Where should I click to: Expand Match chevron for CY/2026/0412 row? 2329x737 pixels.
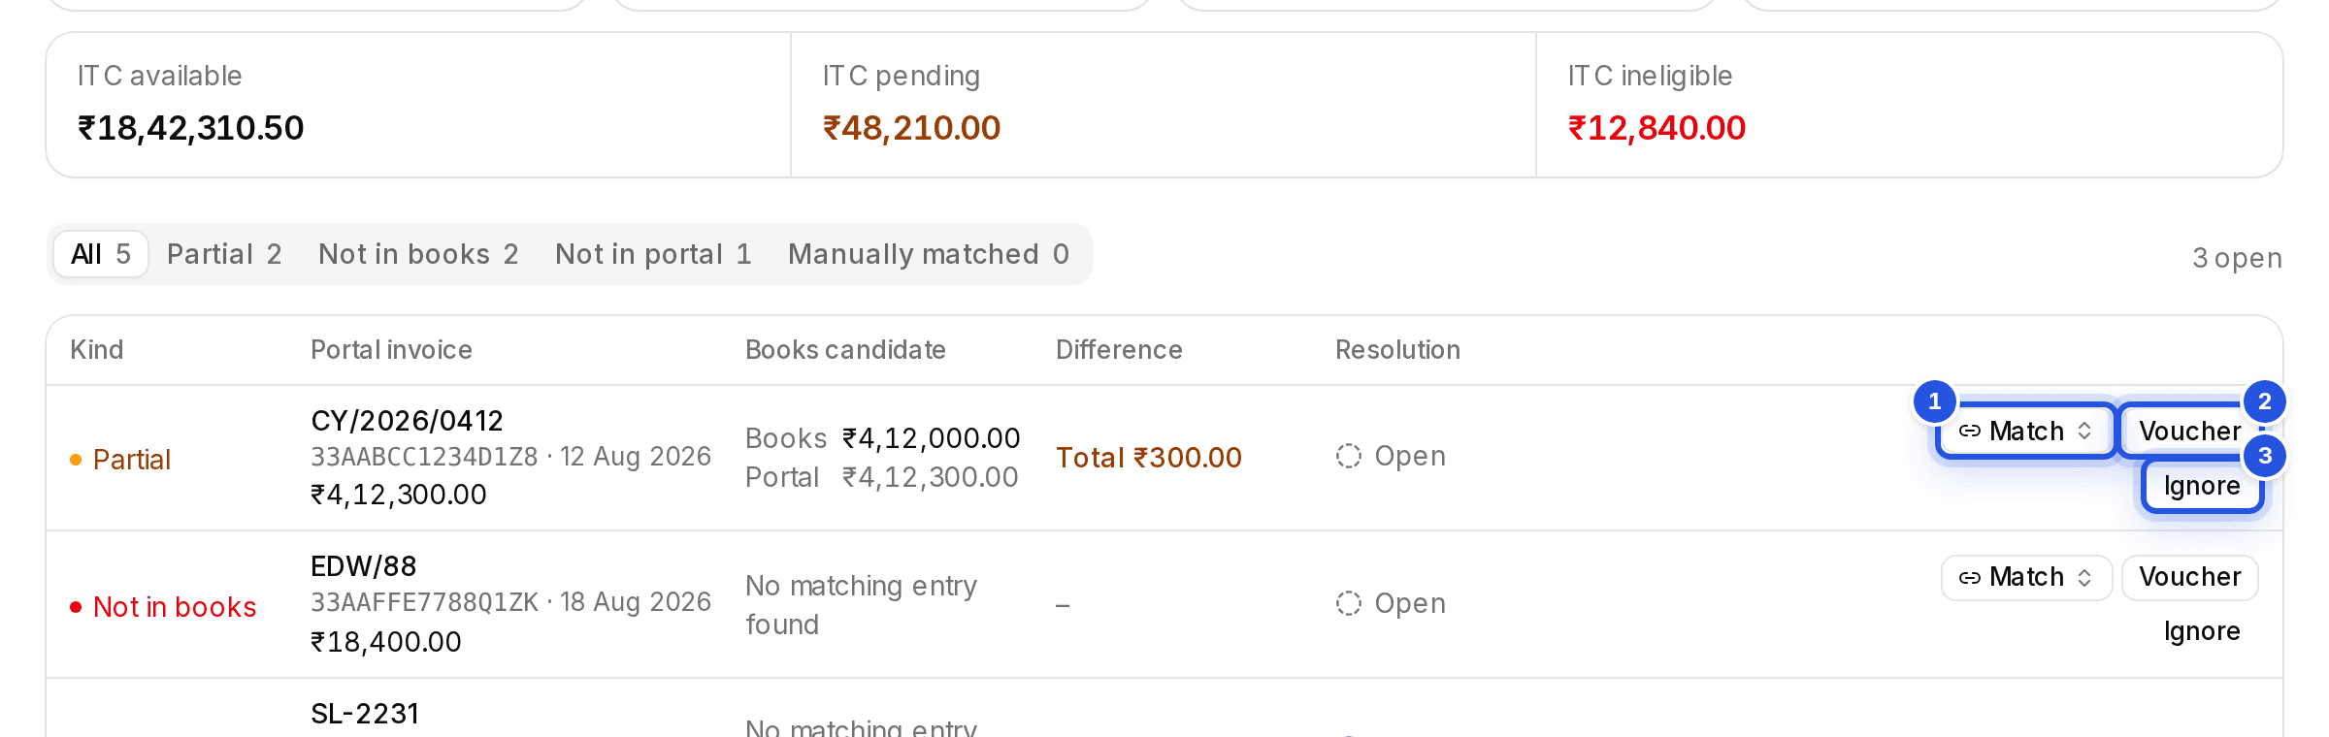(x=2084, y=432)
